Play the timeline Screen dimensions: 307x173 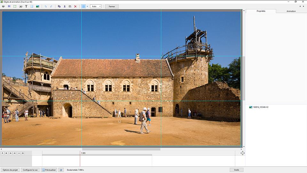click(2, 153)
